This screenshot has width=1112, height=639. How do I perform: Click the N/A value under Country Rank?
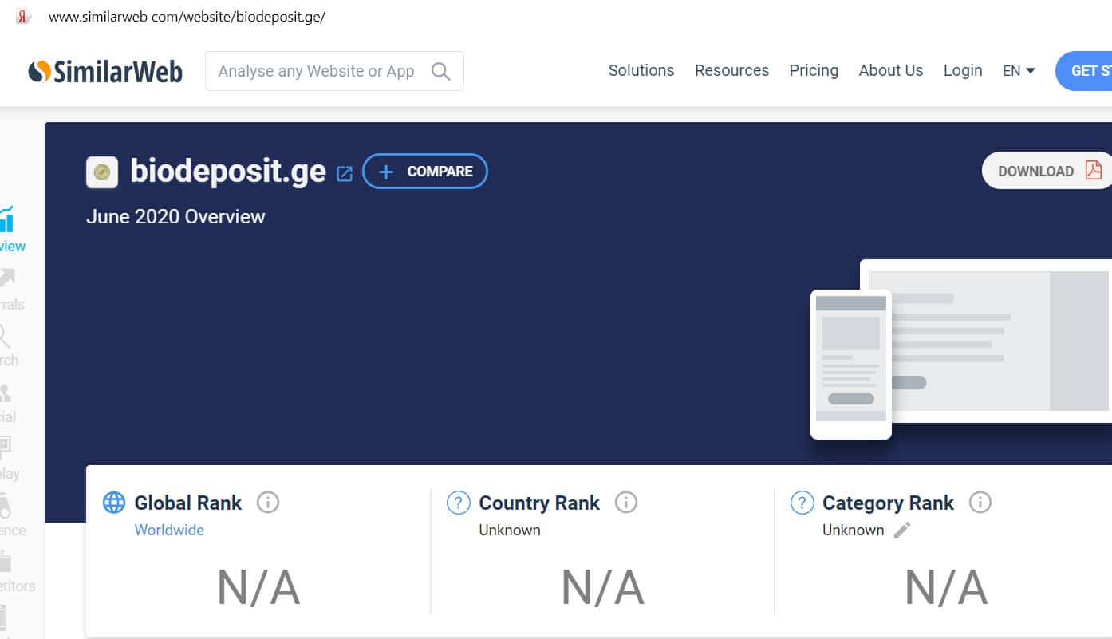(x=602, y=588)
